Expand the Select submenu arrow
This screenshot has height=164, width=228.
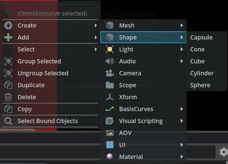(x=96, y=49)
